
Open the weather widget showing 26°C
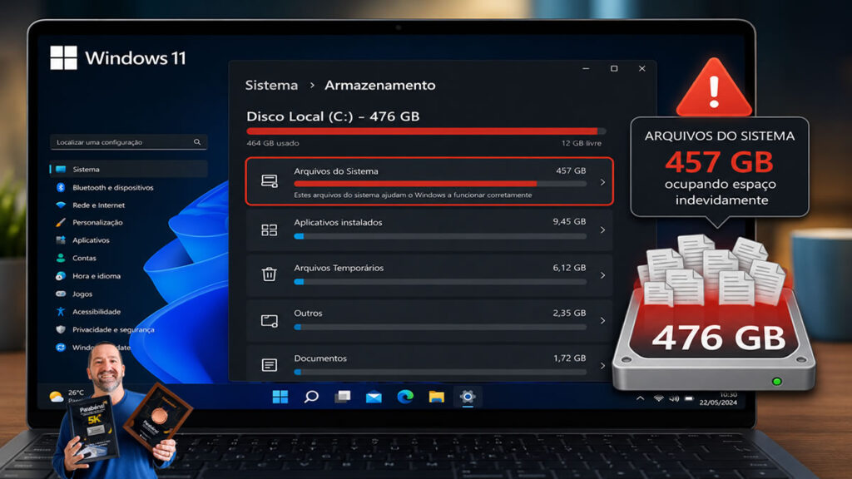67,395
